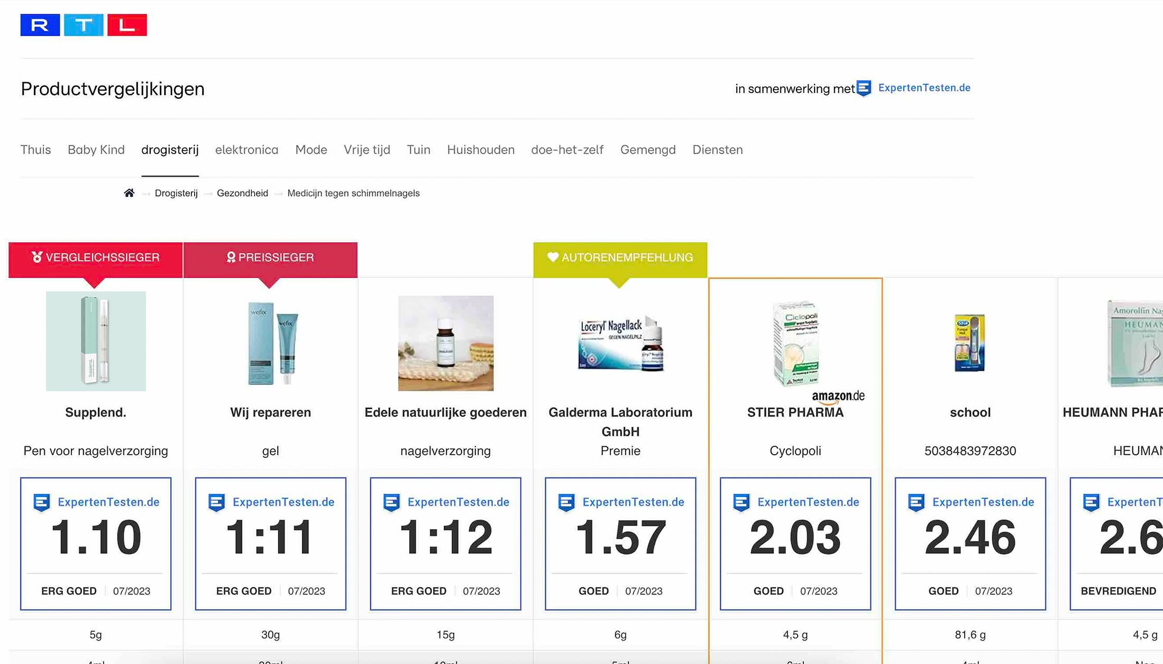Click the Cyclopoli product name
This screenshot has width=1163, height=664.
[795, 451]
